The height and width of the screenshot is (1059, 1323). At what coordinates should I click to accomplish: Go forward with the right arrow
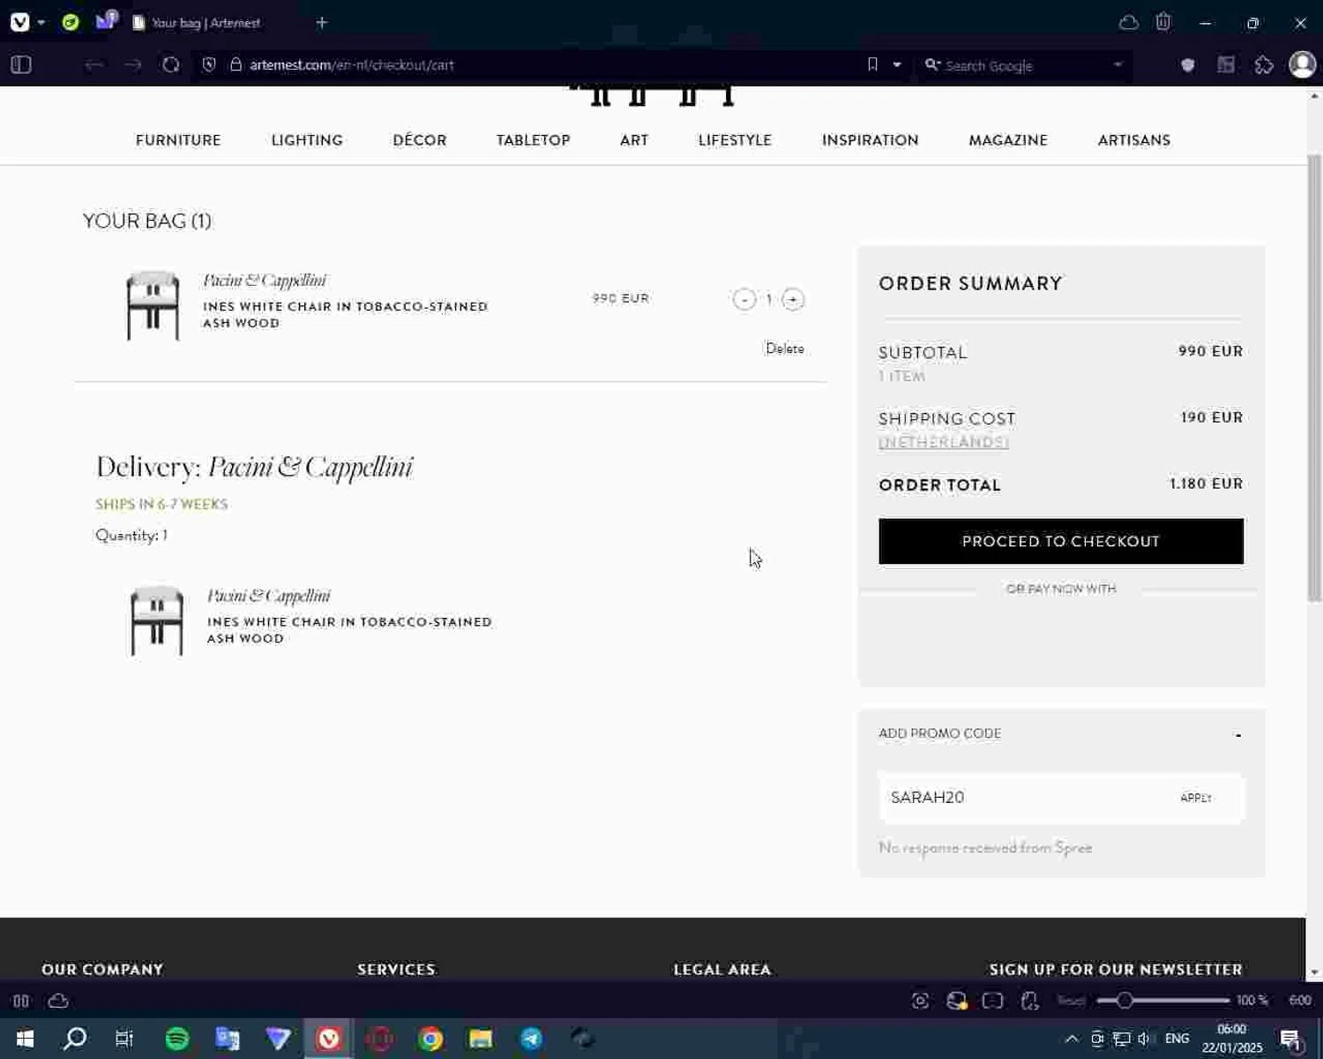point(132,64)
